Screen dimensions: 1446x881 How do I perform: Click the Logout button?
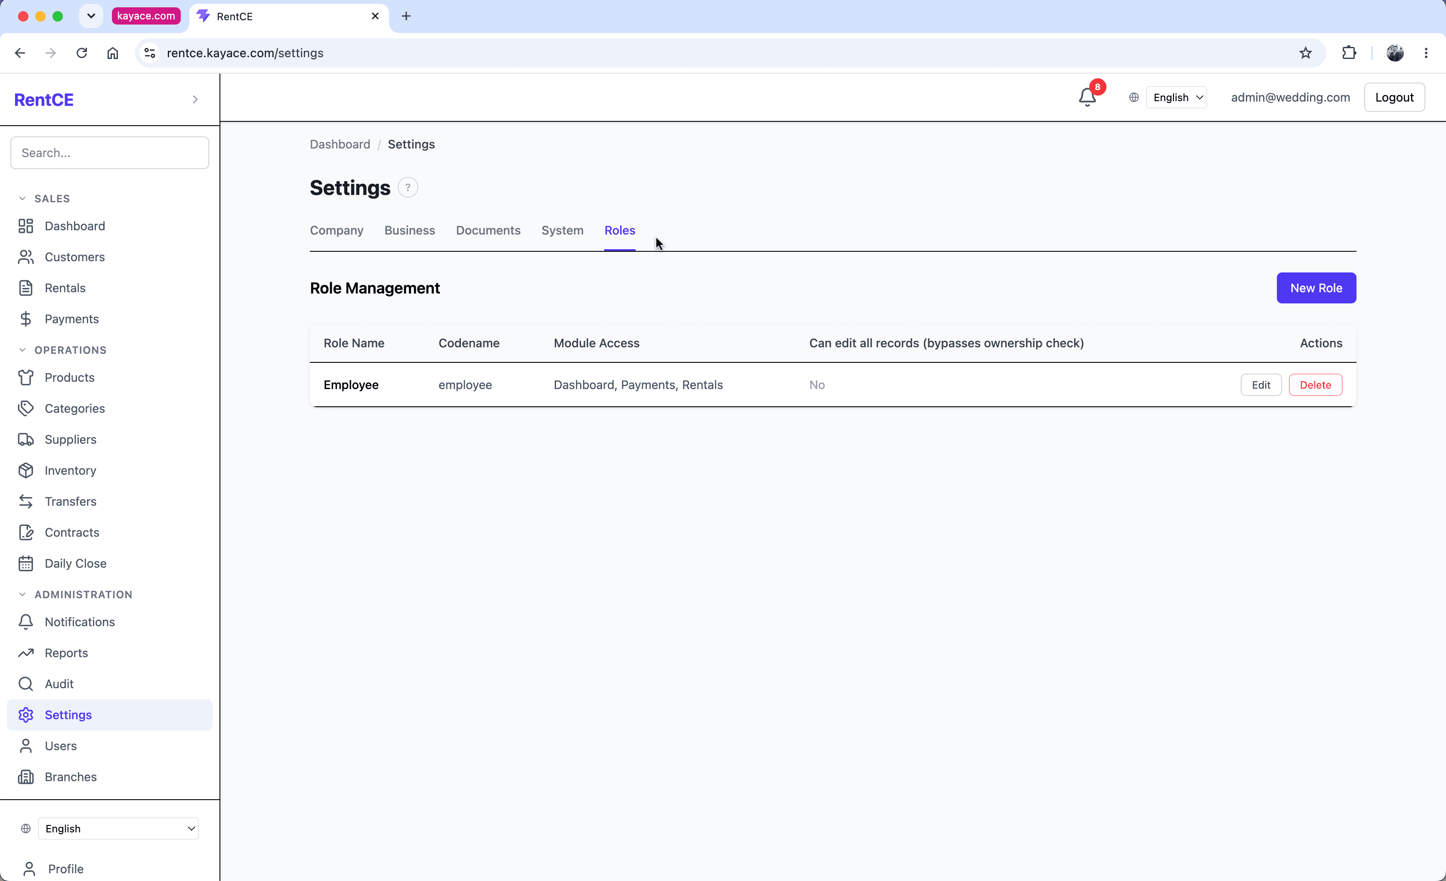(1394, 97)
